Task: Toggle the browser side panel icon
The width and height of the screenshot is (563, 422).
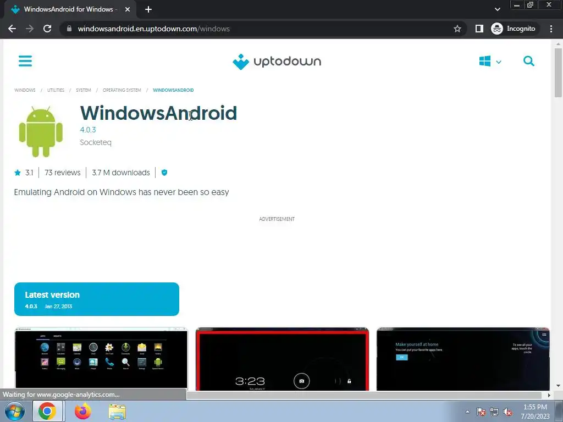Action: click(x=479, y=29)
